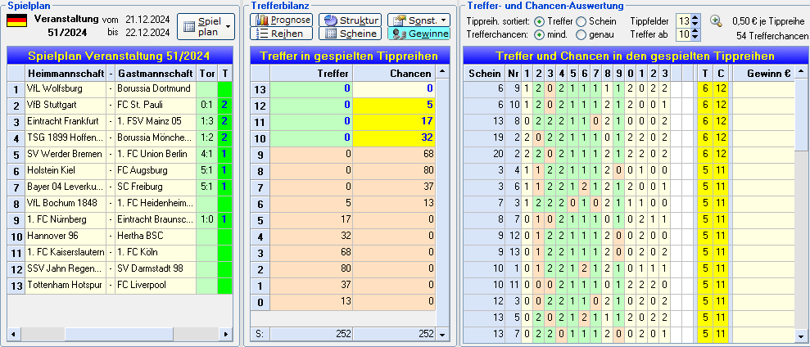Select Holstein Kiel cell
Viewport: 810px width, 347px height.
pyautogui.click(x=66, y=171)
